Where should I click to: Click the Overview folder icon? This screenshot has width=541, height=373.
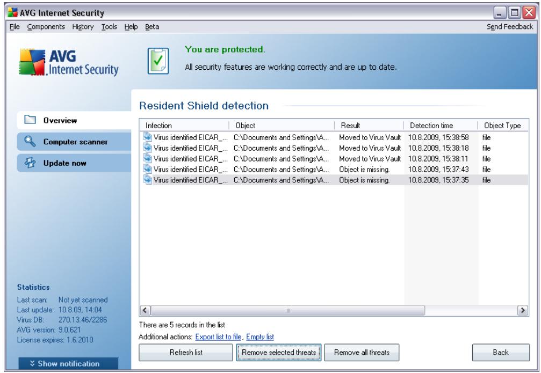click(x=30, y=120)
